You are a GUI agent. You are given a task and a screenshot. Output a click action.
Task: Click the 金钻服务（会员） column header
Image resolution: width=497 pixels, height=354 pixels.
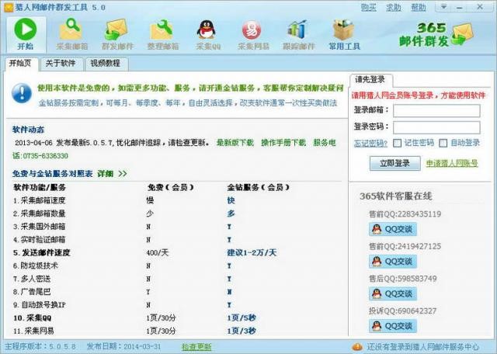click(258, 187)
